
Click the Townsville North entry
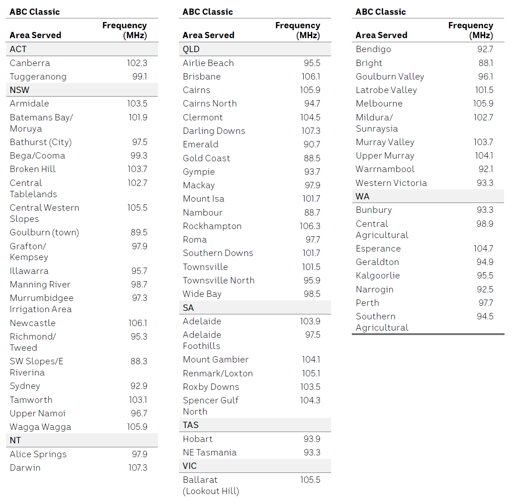click(x=255, y=281)
